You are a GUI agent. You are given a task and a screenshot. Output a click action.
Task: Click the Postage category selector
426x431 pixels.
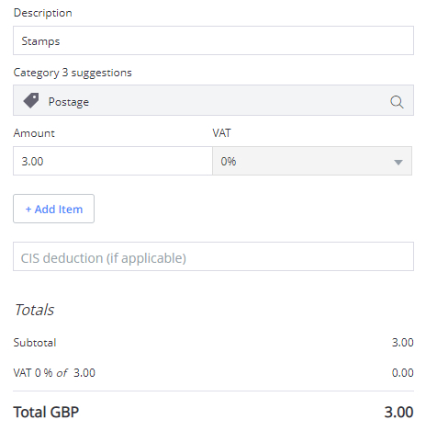pos(213,100)
